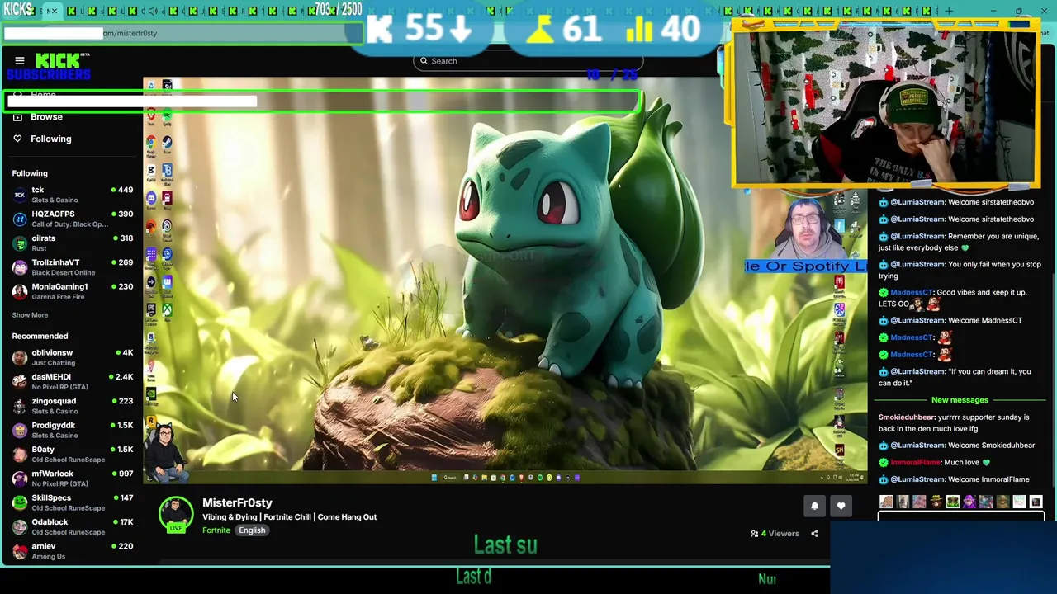This screenshot has height=594, width=1057.
Task: Click the Following heart icon in sidebar
Action: 17,139
